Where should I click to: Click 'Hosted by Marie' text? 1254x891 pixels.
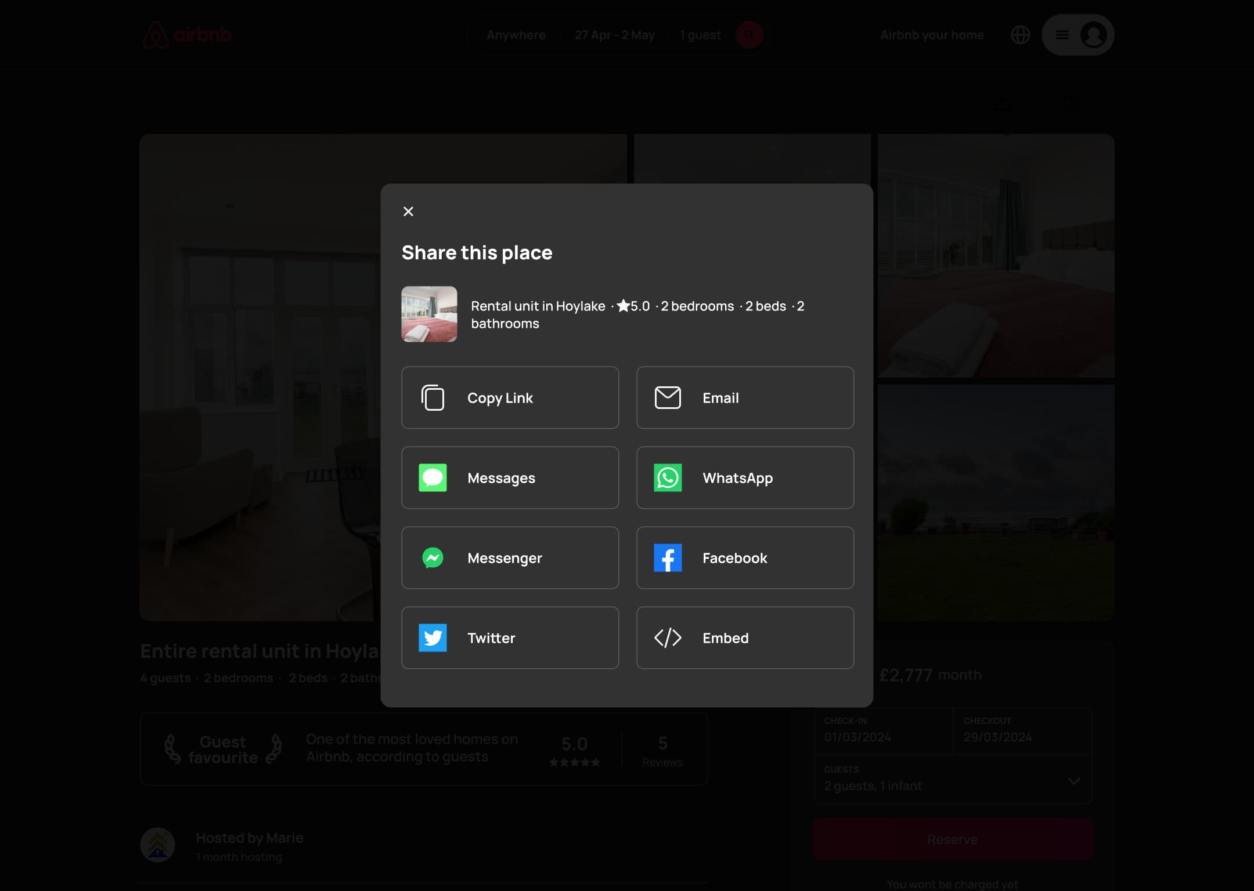(x=249, y=838)
